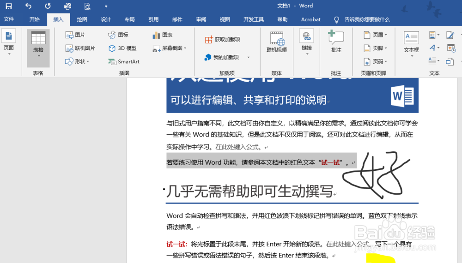Switch to the 设计 tab
This screenshot has height=263, width=462.
click(106, 19)
